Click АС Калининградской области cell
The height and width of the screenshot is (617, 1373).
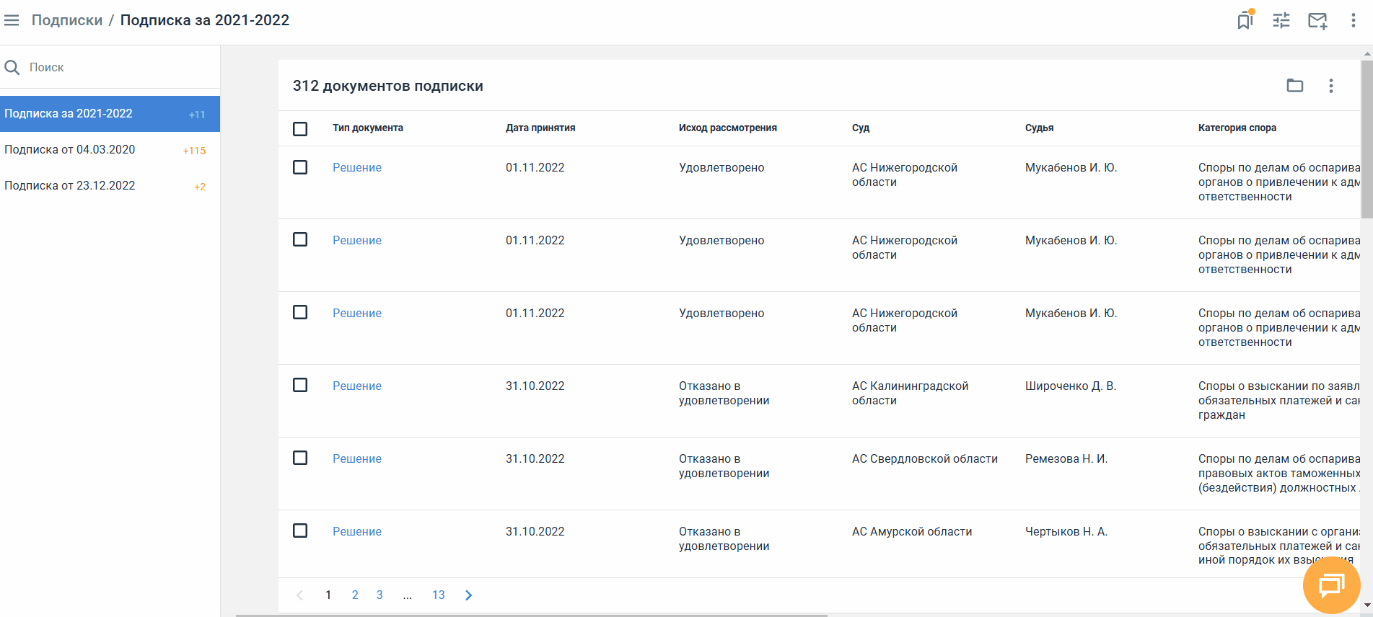(x=911, y=393)
